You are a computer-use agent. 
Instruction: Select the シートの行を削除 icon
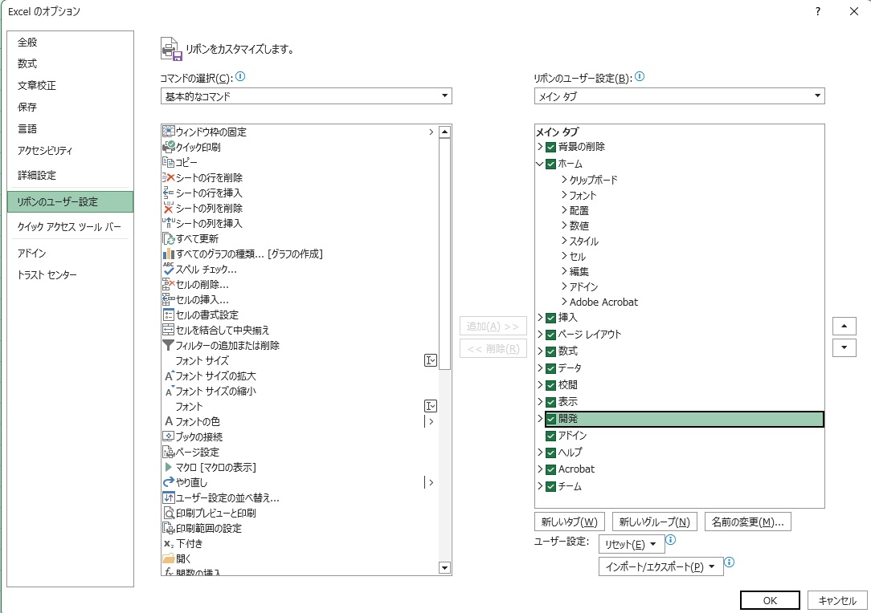(x=168, y=177)
